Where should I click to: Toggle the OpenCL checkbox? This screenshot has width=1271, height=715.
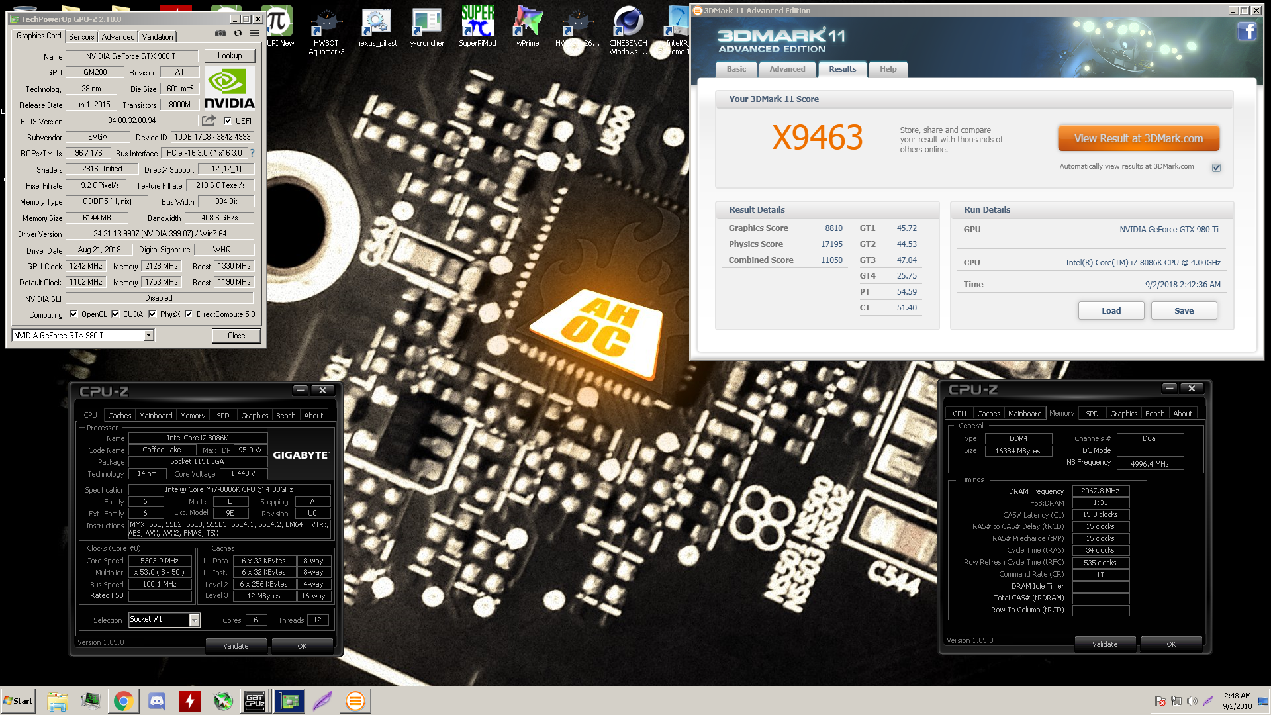tap(73, 314)
